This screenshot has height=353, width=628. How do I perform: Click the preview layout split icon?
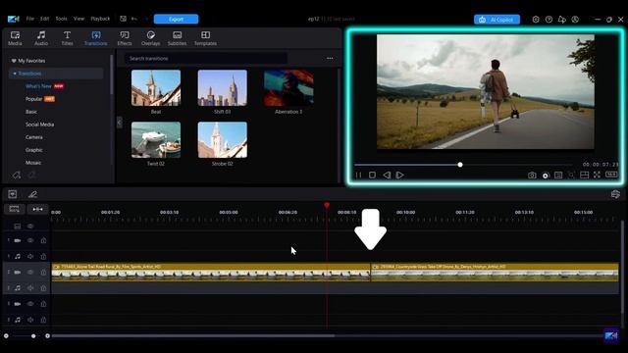point(585,175)
